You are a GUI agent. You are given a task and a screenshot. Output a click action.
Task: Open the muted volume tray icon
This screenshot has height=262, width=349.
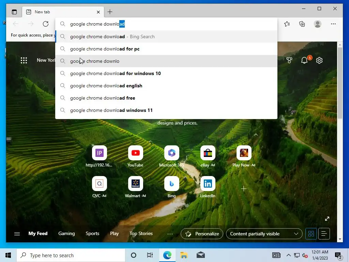pos(305,256)
